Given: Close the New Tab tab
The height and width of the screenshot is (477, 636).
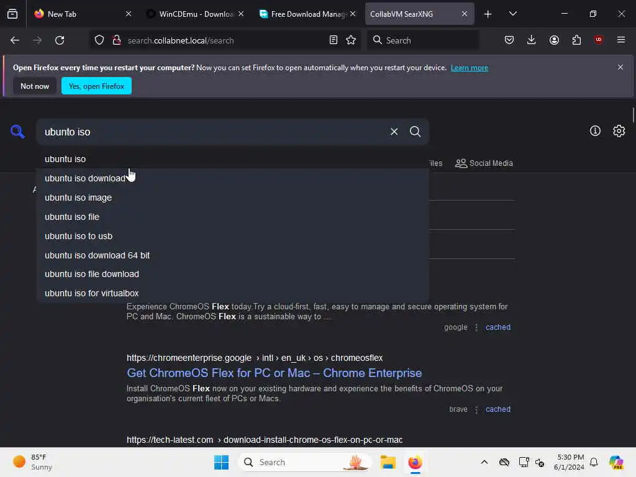Looking at the screenshot, I should tap(129, 14).
